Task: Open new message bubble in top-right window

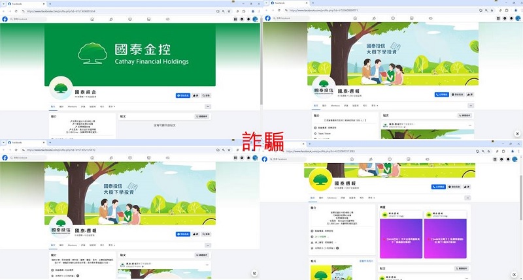Action: pyautogui.click(x=517, y=134)
